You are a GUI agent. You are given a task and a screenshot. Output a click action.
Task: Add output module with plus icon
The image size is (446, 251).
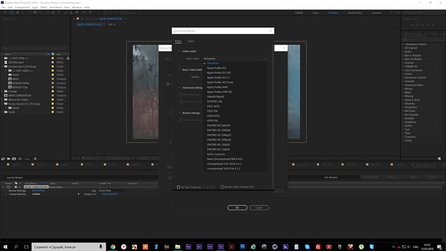78,194
